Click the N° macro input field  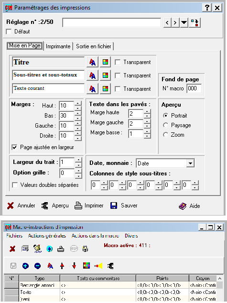[194, 88]
